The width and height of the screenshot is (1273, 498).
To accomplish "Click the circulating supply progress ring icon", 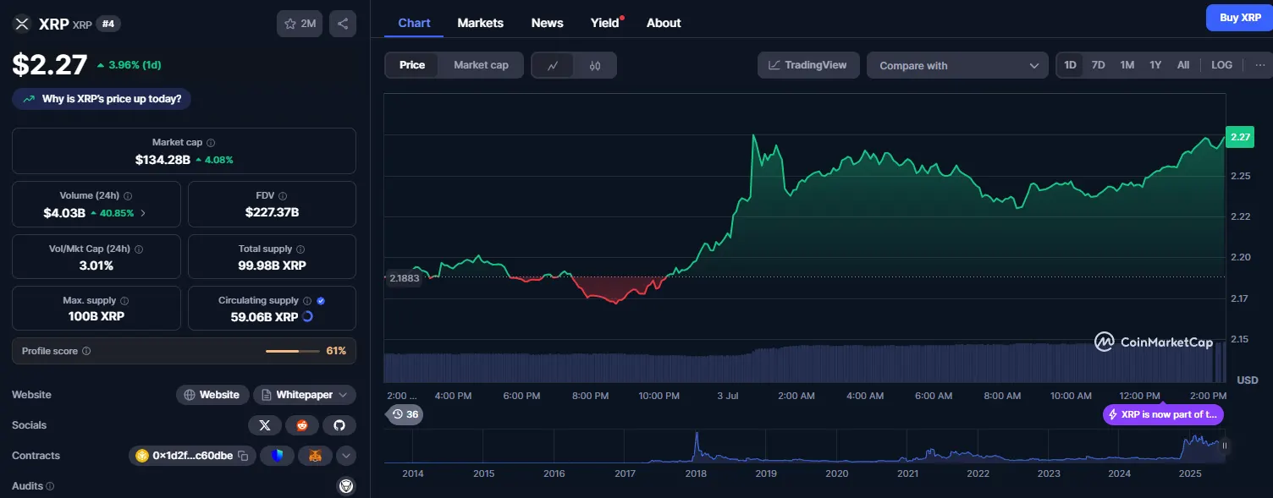I will point(307,317).
